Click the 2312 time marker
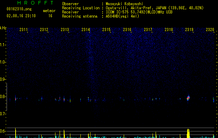The image size is (218, 138). tap(44, 30)
